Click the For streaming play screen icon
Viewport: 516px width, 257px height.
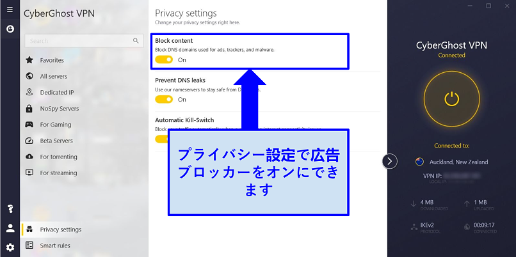click(29, 173)
